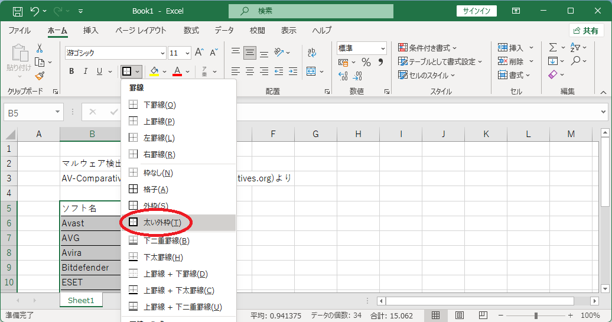Expand the formula bar chevron
This screenshot has width=612, height=322.
point(603,112)
